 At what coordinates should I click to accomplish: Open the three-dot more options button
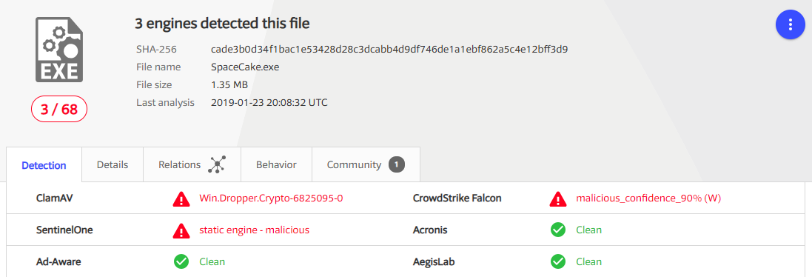(790, 24)
